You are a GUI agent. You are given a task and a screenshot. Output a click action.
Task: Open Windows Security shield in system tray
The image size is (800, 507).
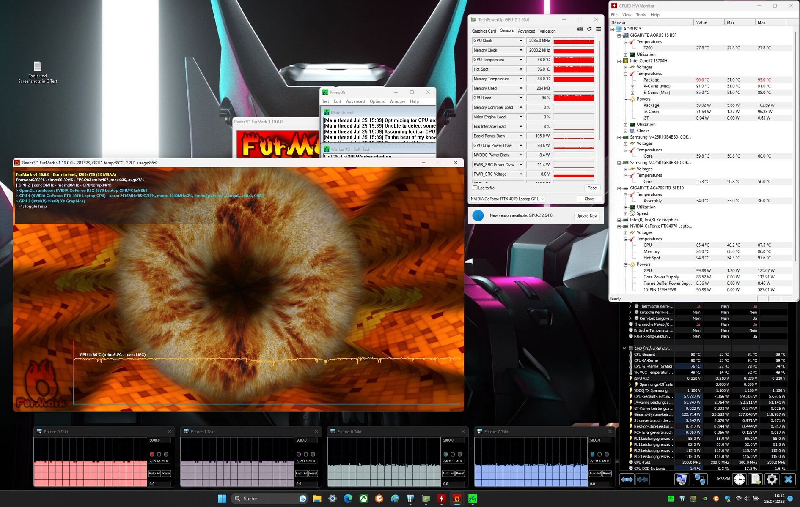pyautogui.click(x=727, y=499)
